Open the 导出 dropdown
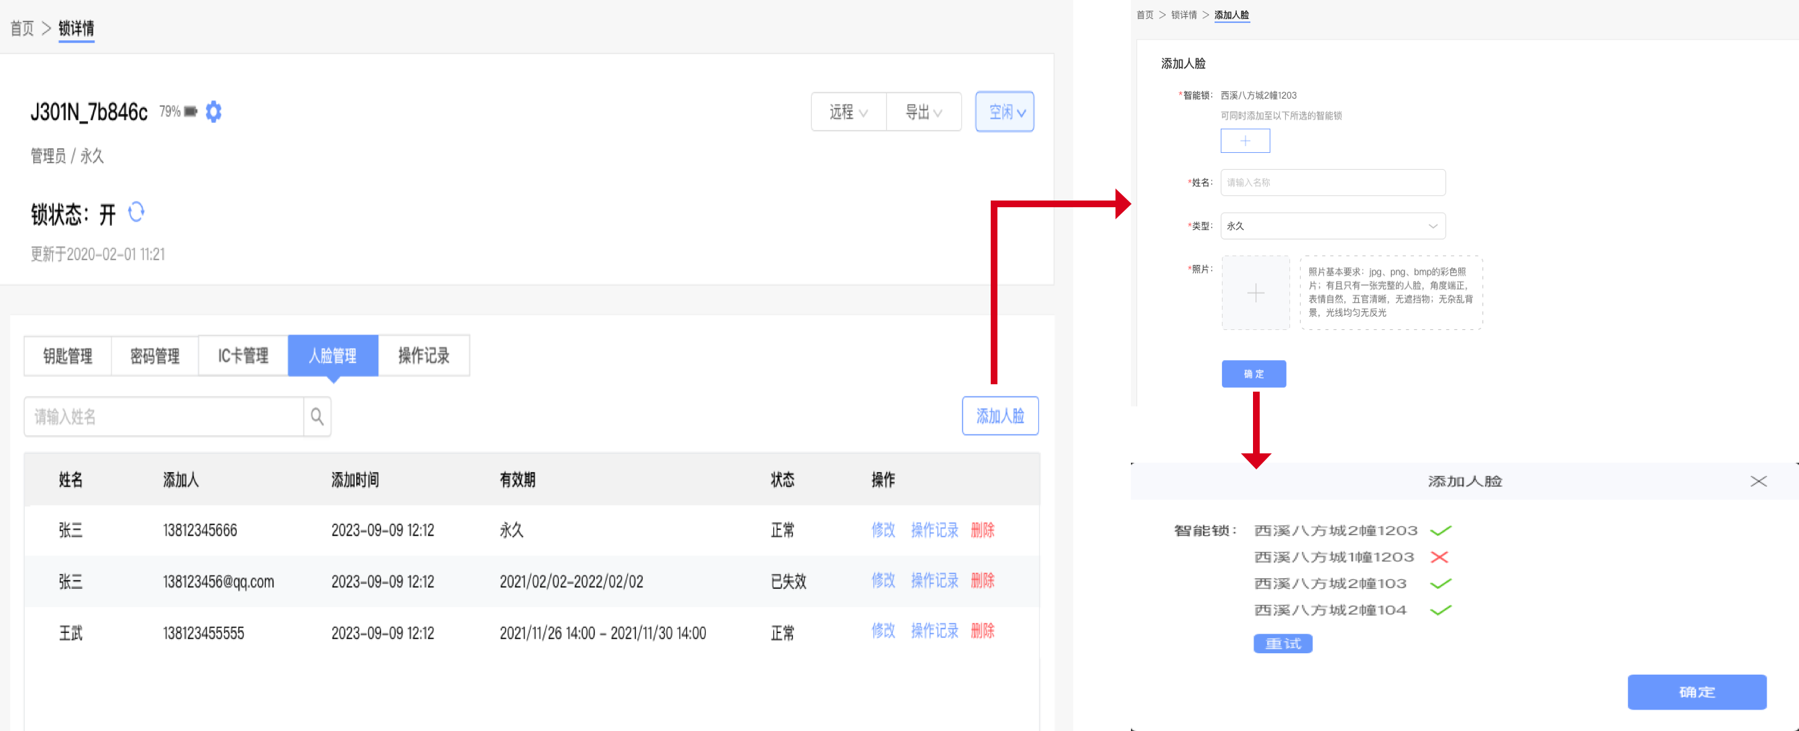 [923, 112]
